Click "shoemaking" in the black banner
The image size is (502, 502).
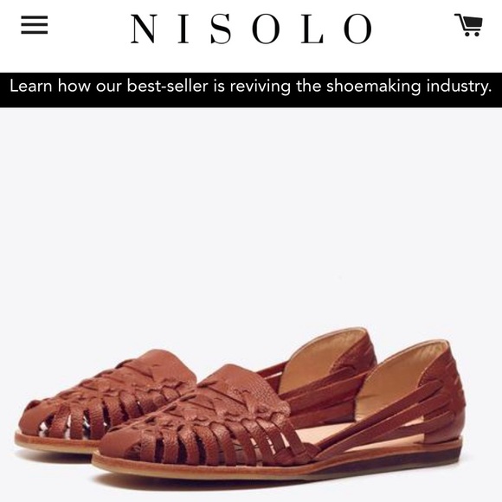point(373,87)
